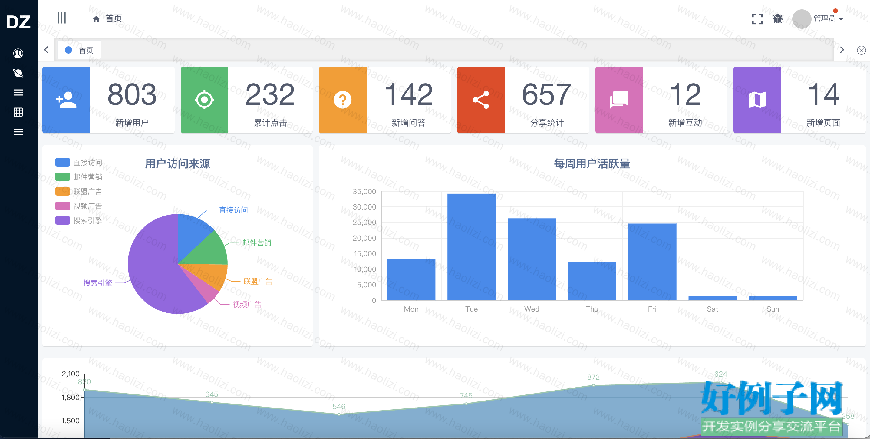Click the 546 data point on line chart
The width and height of the screenshot is (870, 439).
(339, 414)
